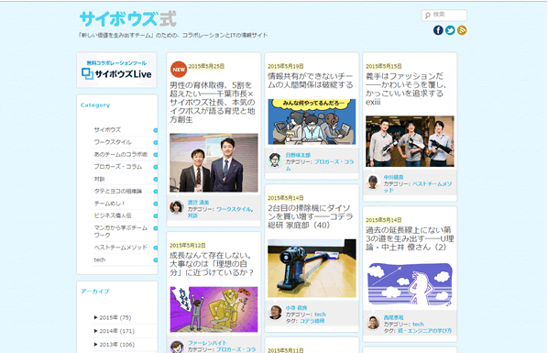Open the Facebook icon link

click(x=438, y=30)
